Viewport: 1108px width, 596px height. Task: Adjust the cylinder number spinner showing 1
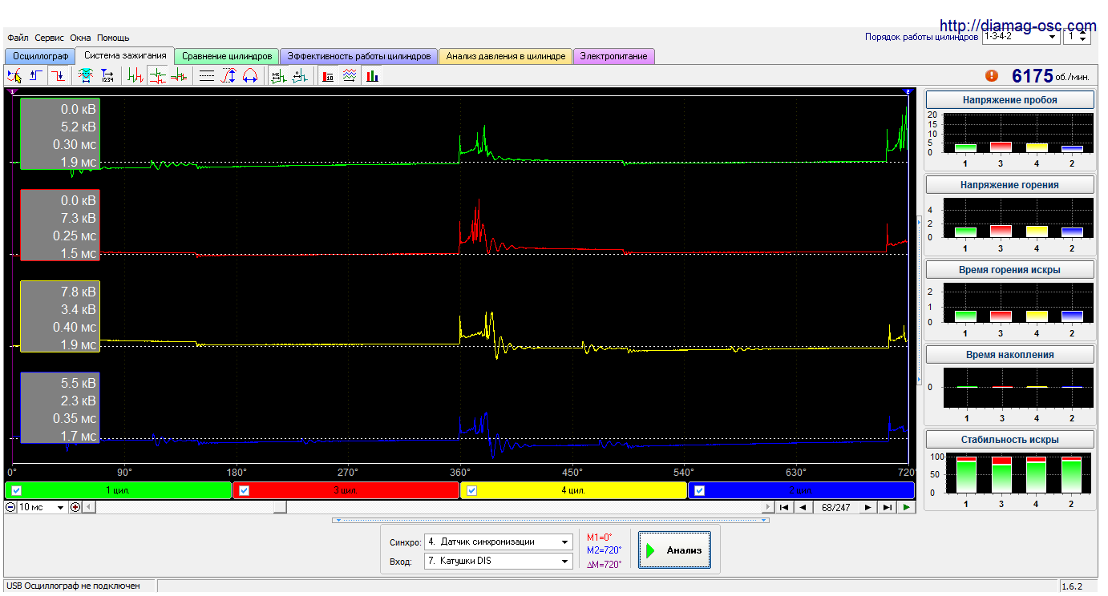click(x=1077, y=37)
